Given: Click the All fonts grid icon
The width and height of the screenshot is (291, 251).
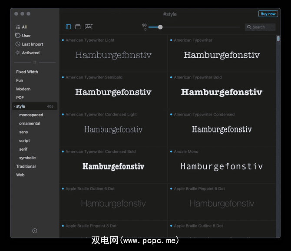Looking at the screenshot, I should pos(18,27).
